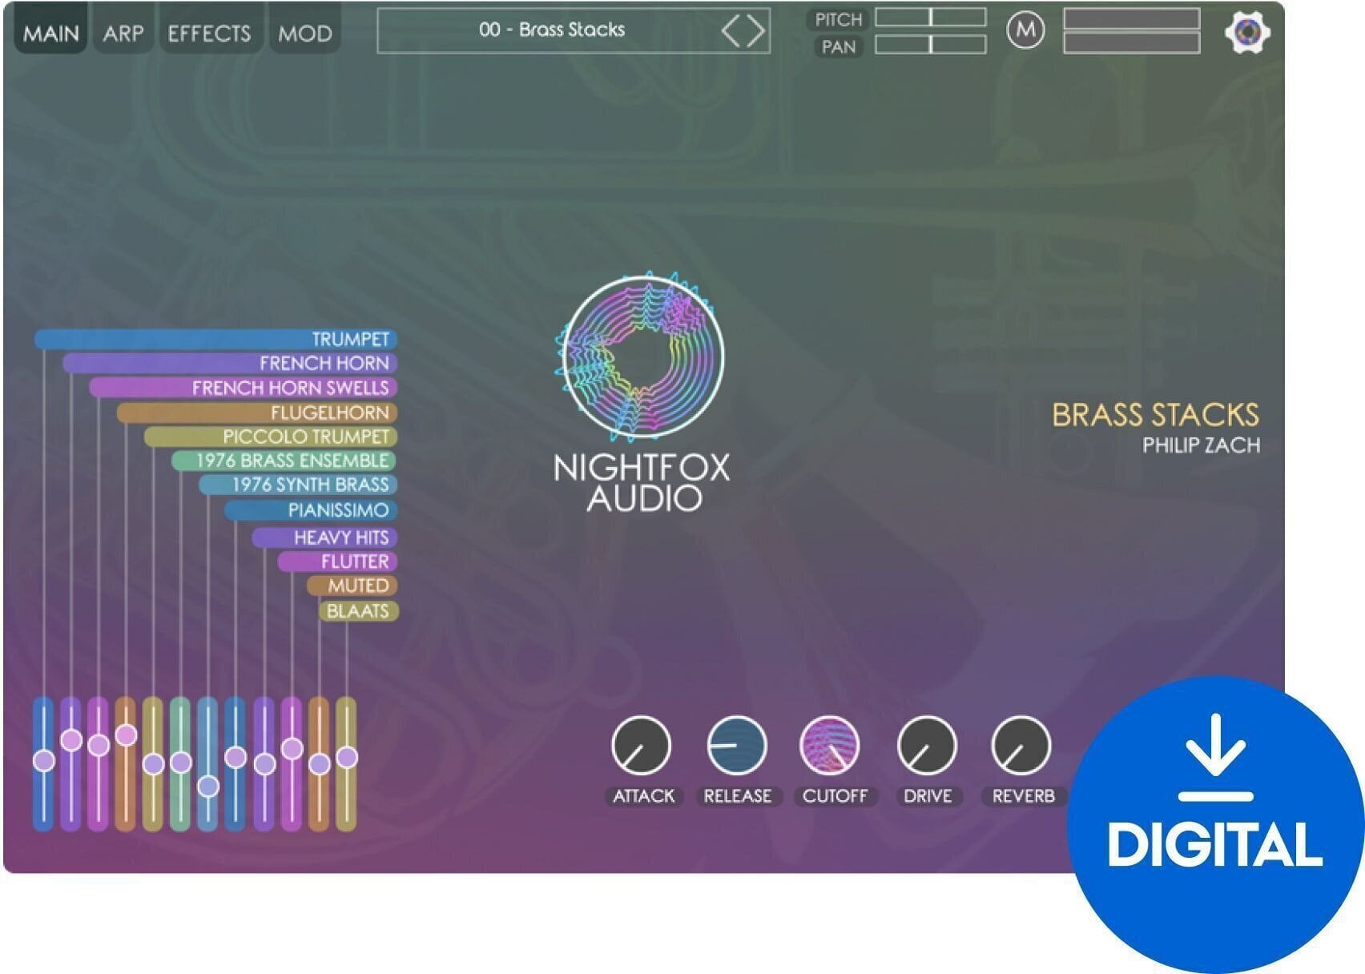Click the next preset arrow
The height and width of the screenshot is (974, 1365).
pyautogui.click(x=755, y=31)
